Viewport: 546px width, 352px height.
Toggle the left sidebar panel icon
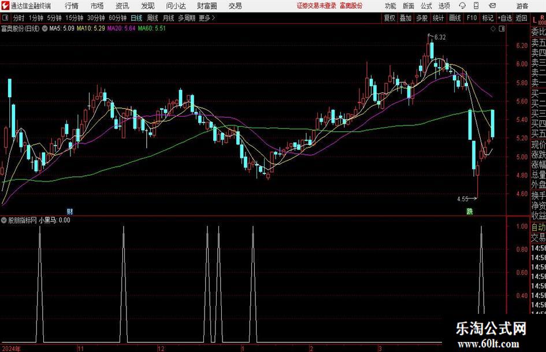(5, 18)
